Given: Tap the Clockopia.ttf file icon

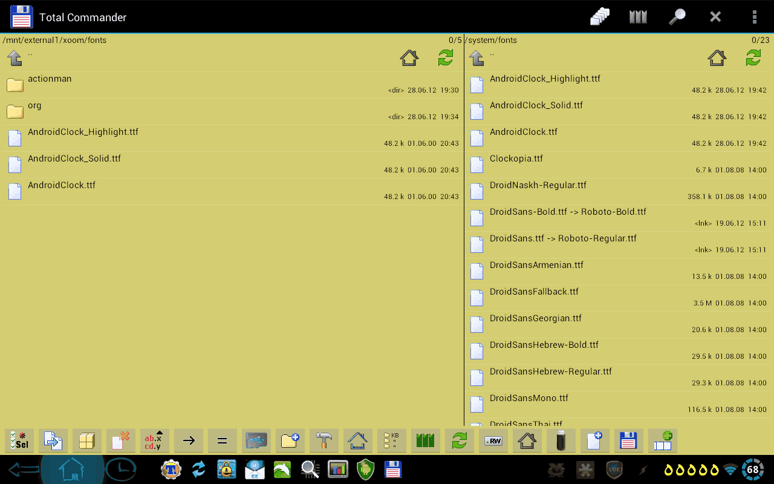Looking at the screenshot, I should (x=476, y=165).
